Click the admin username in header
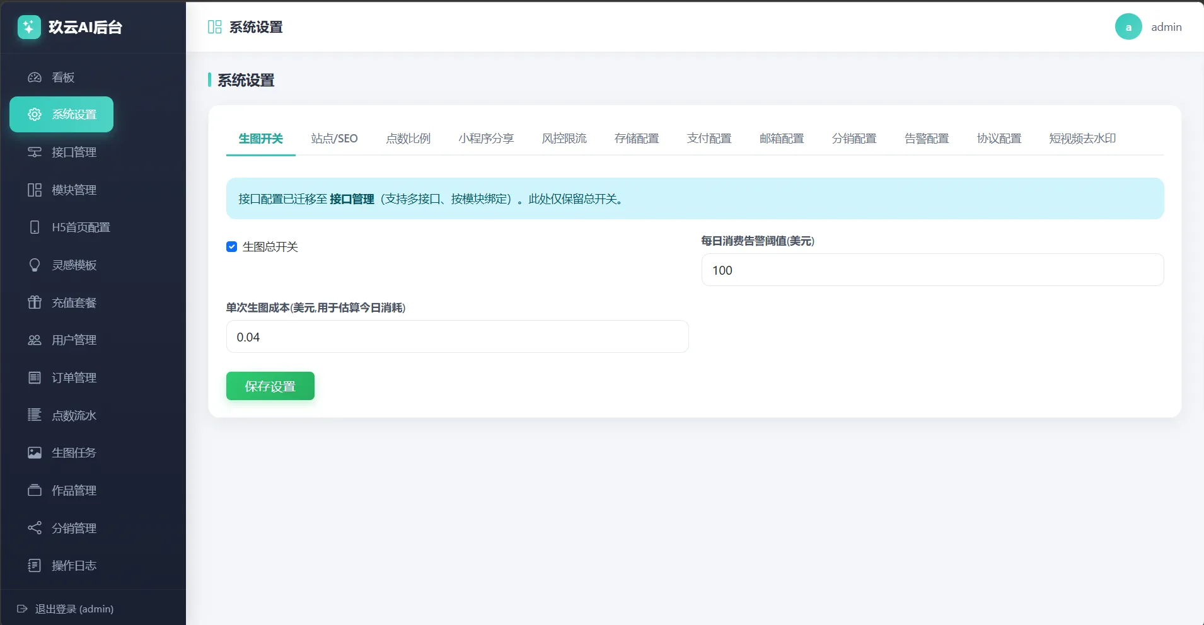The image size is (1204, 625). coord(1166,27)
